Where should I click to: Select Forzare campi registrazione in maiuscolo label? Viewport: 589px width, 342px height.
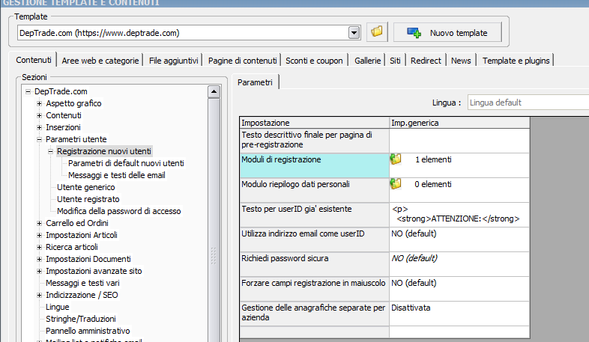coord(313,283)
